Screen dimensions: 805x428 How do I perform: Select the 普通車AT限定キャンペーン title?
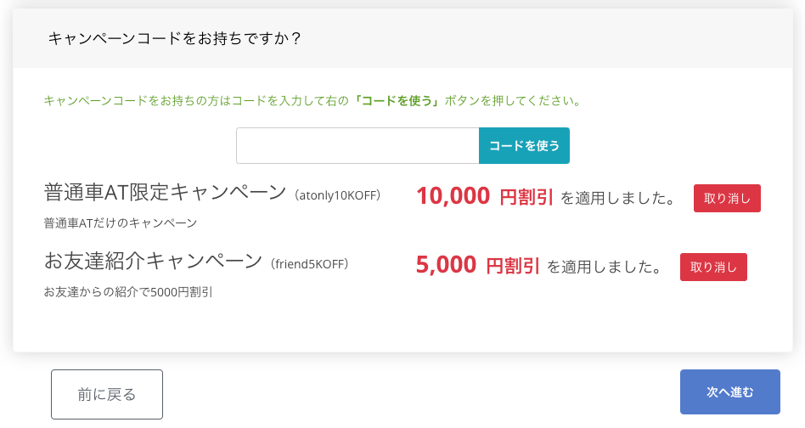(166, 193)
